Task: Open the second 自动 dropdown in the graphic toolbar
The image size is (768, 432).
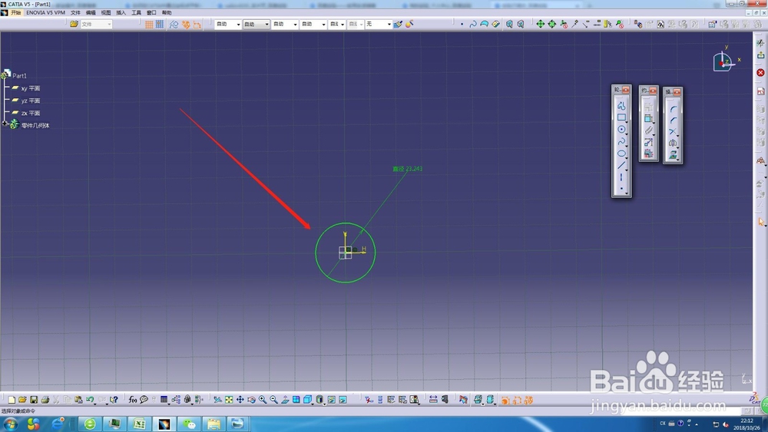Action: pos(257,24)
